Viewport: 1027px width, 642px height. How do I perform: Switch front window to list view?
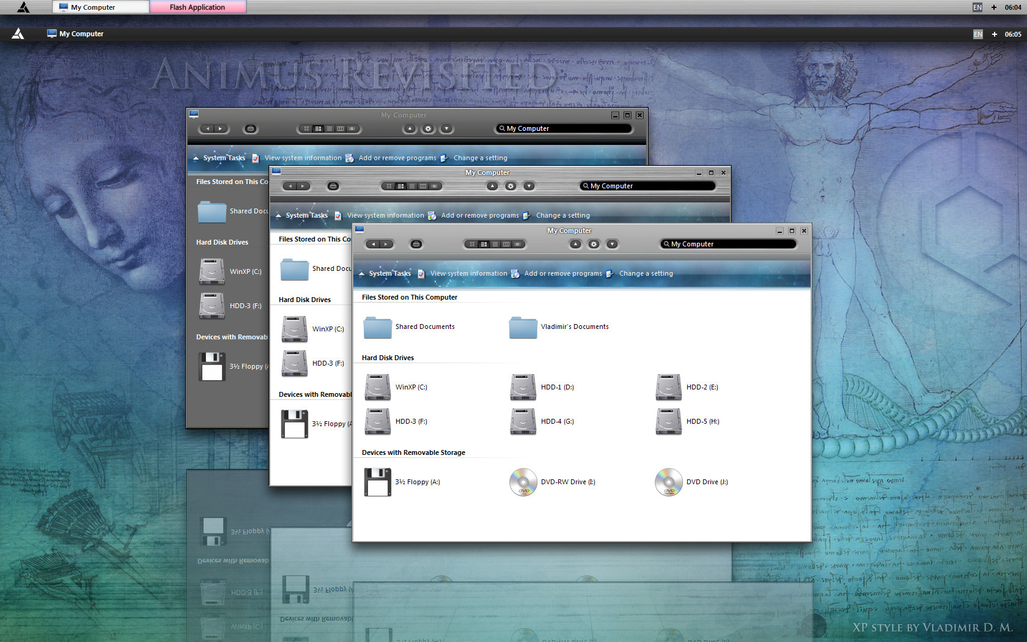coord(495,244)
